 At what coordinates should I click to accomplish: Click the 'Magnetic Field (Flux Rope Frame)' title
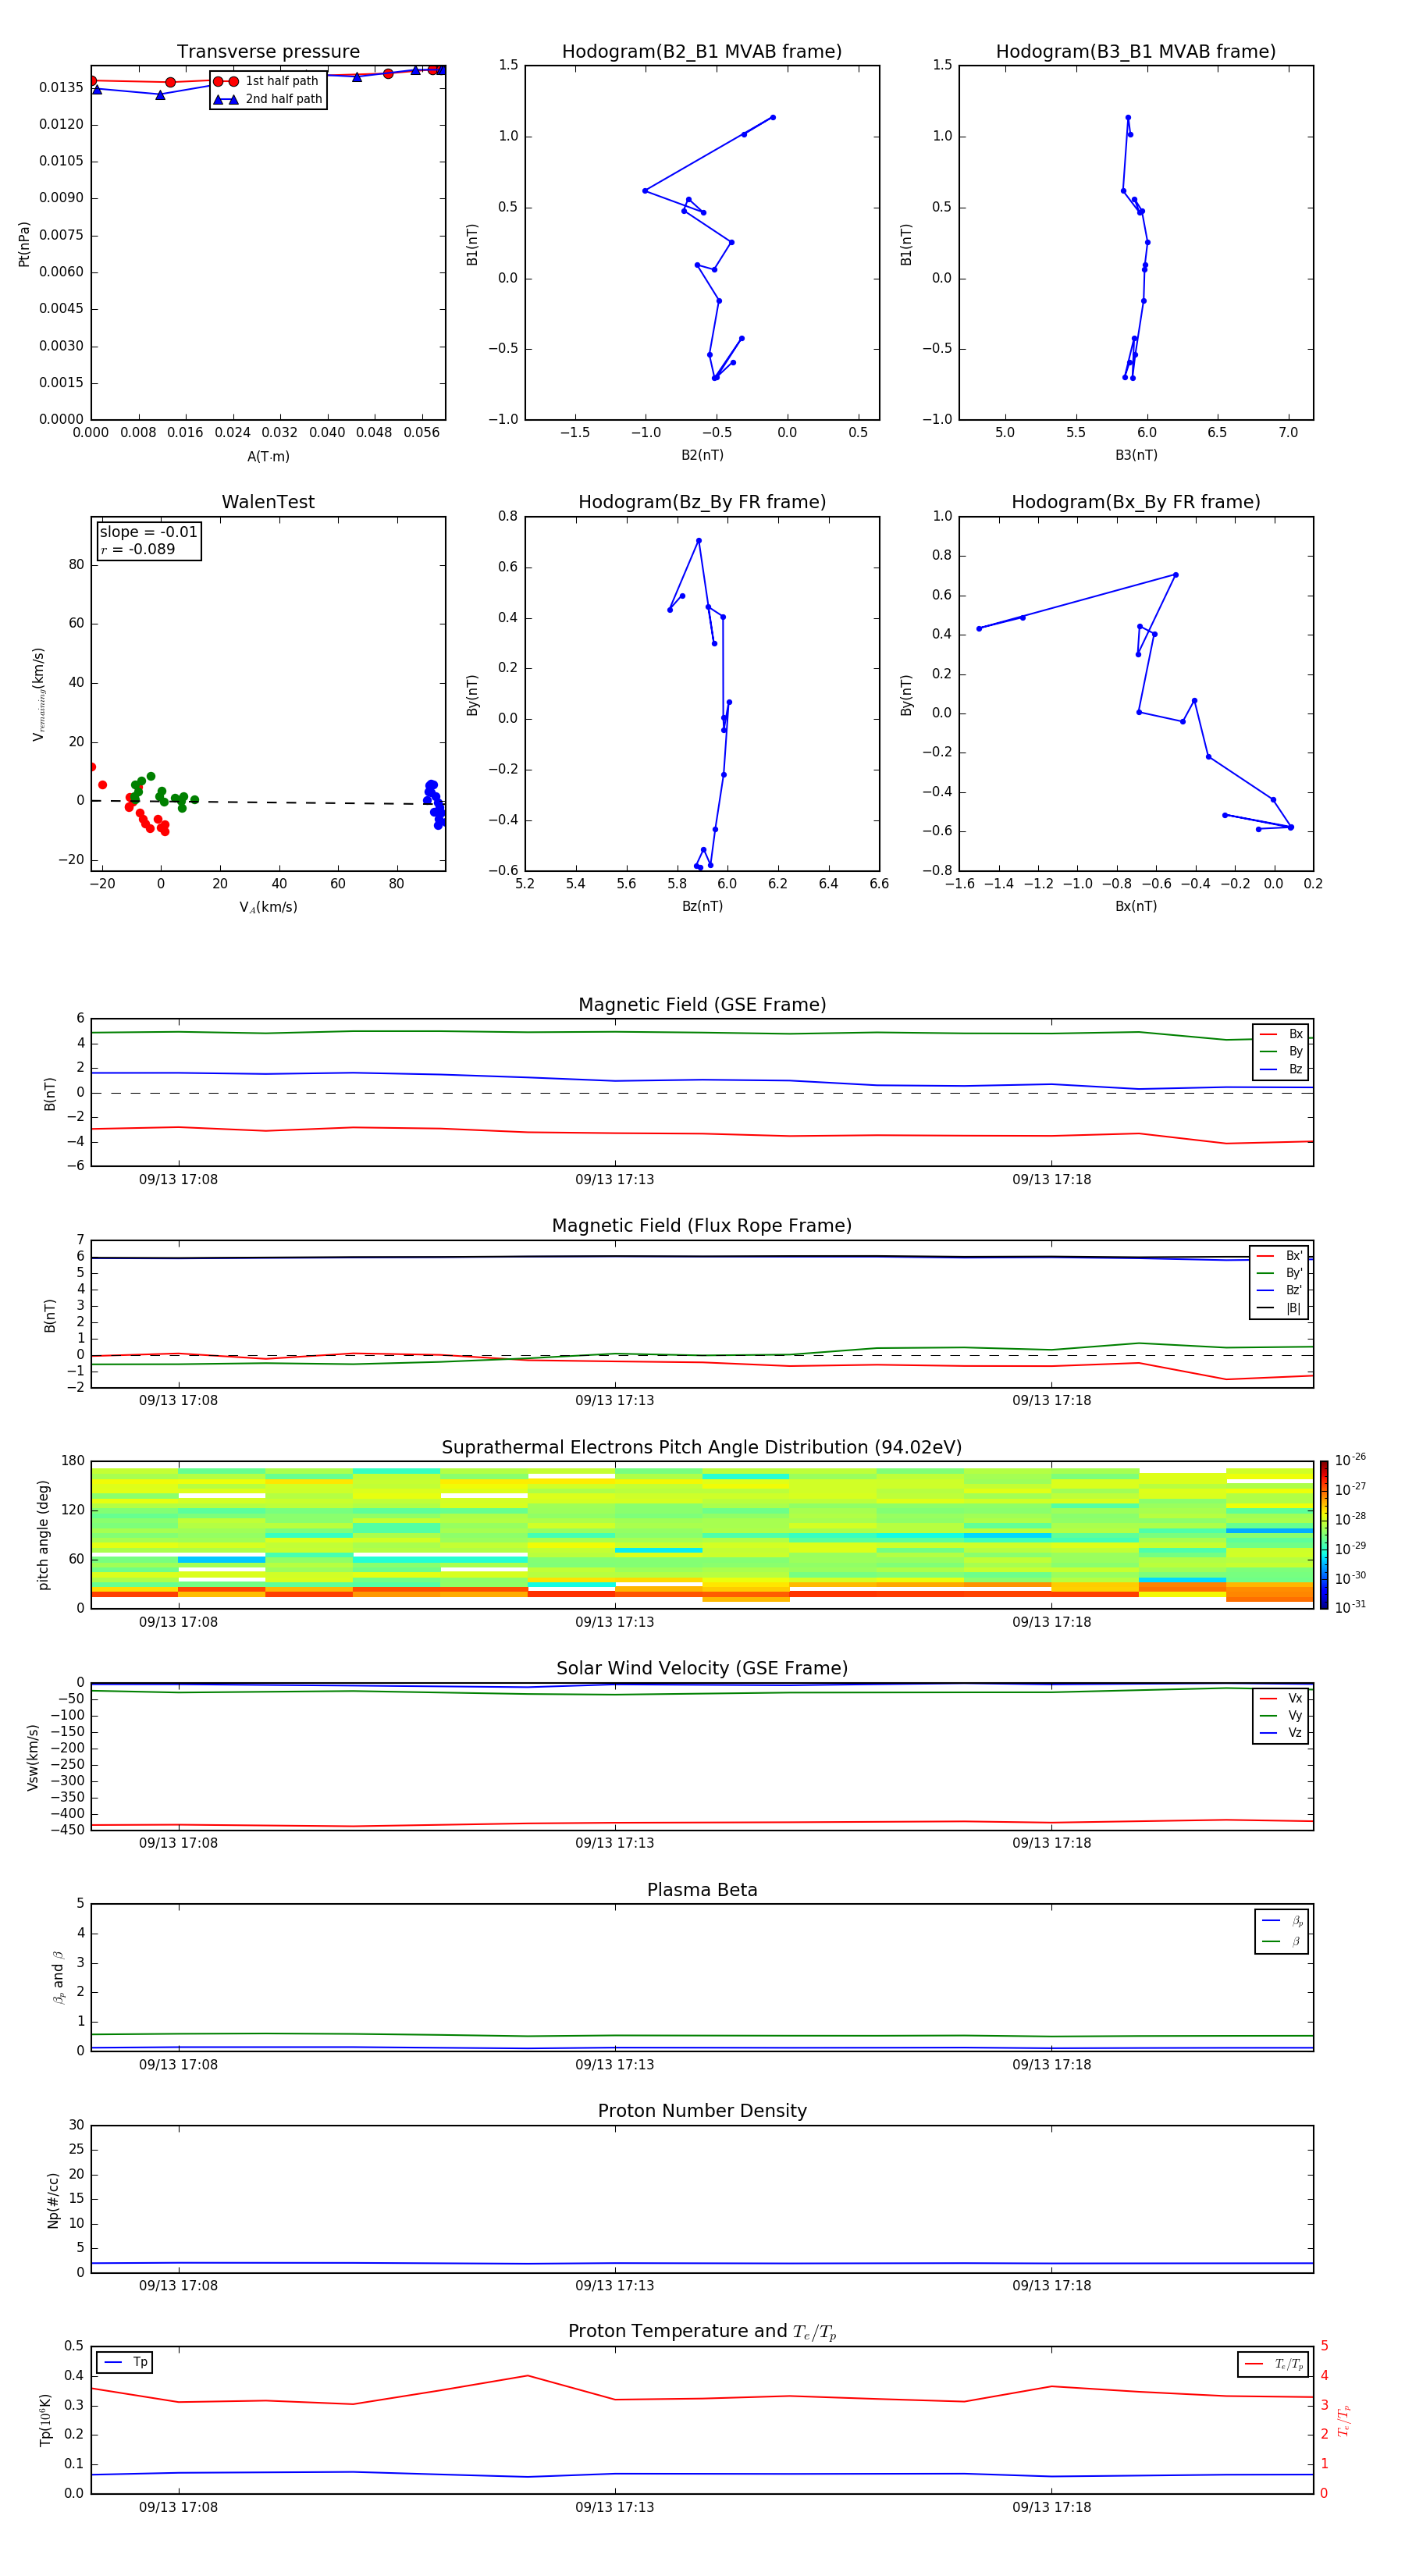[702, 1226]
